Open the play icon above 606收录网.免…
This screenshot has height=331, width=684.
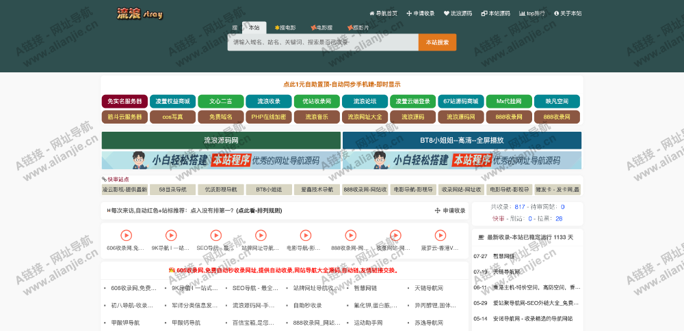126,235
